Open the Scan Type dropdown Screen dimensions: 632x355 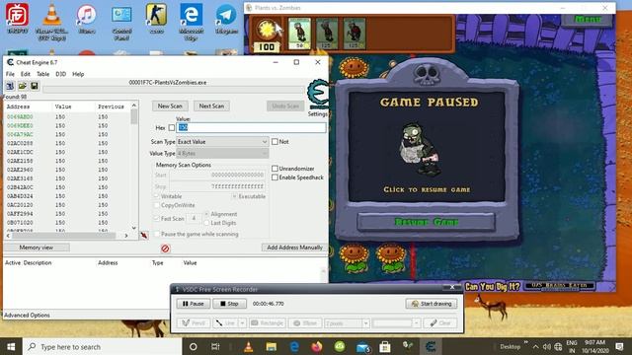pos(222,142)
